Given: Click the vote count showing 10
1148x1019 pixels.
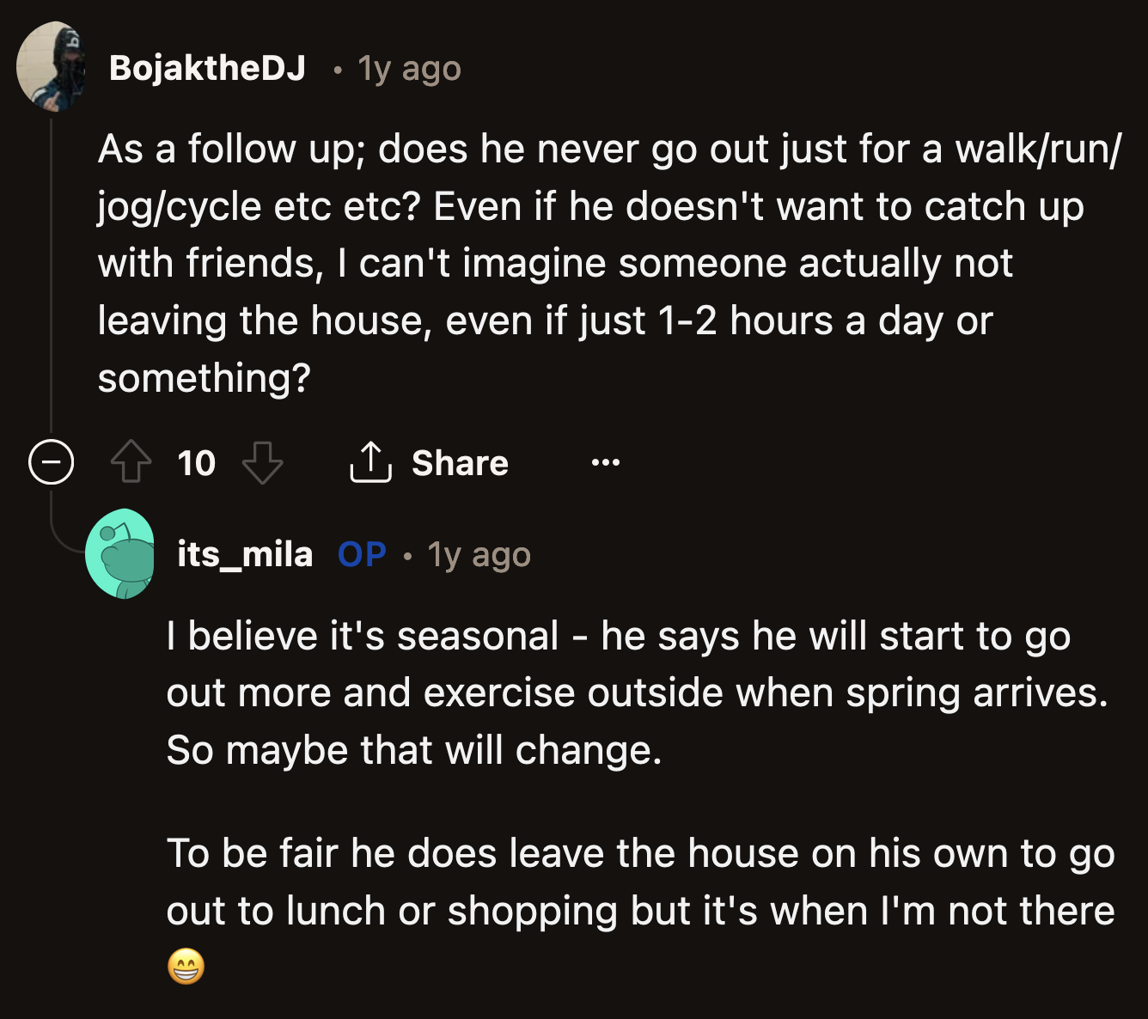Looking at the screenshot, I should click(196, 462).
